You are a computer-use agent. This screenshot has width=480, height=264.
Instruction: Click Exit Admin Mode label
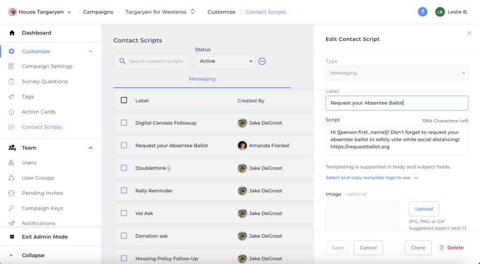coord(45,237)
